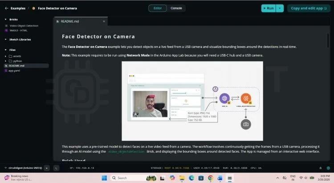This screenshot has width=334, height=183.
Task: Click the app.yaml file icon
Action: [x=6, y=71]
